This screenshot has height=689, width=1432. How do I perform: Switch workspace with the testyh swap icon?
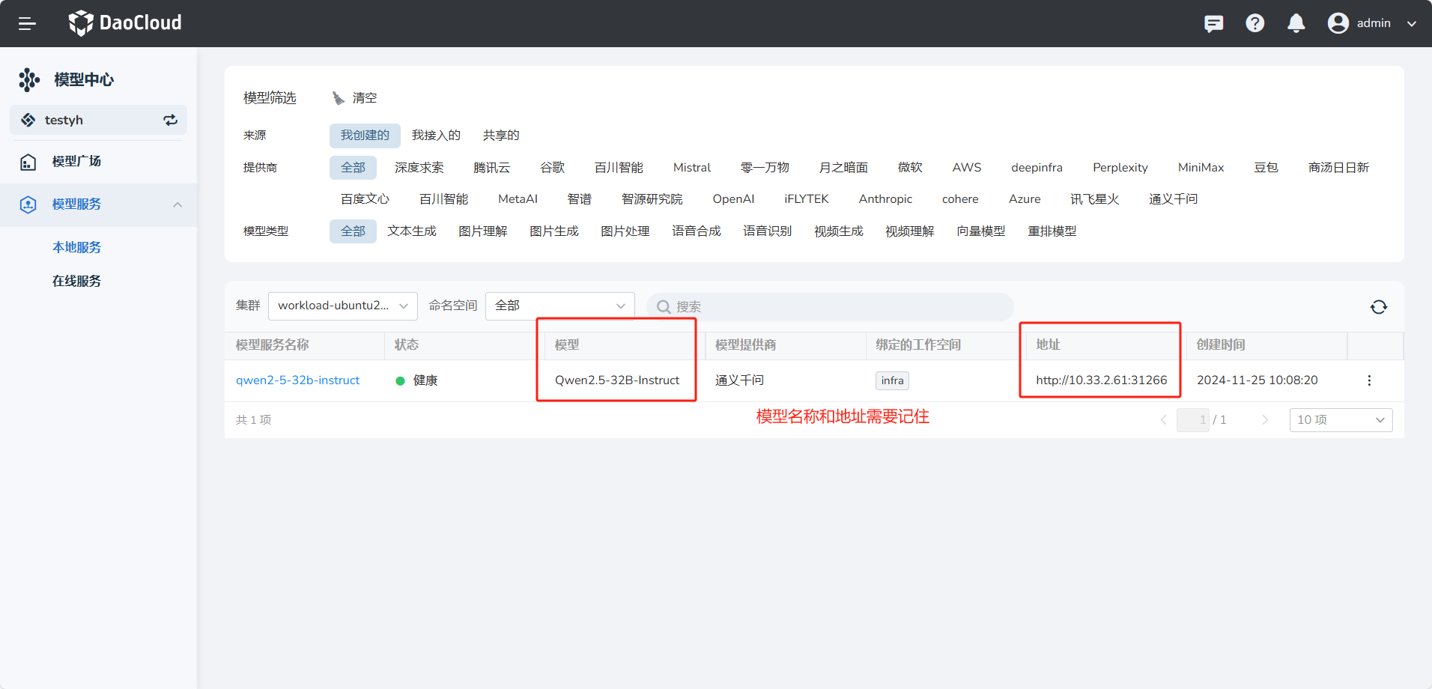pyautogui.click(x=170, y=120)
